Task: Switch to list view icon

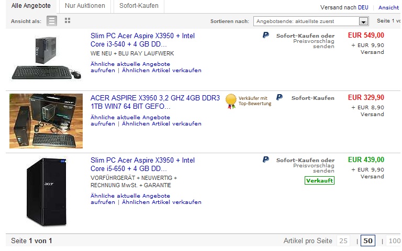Action: coord(51,21)
